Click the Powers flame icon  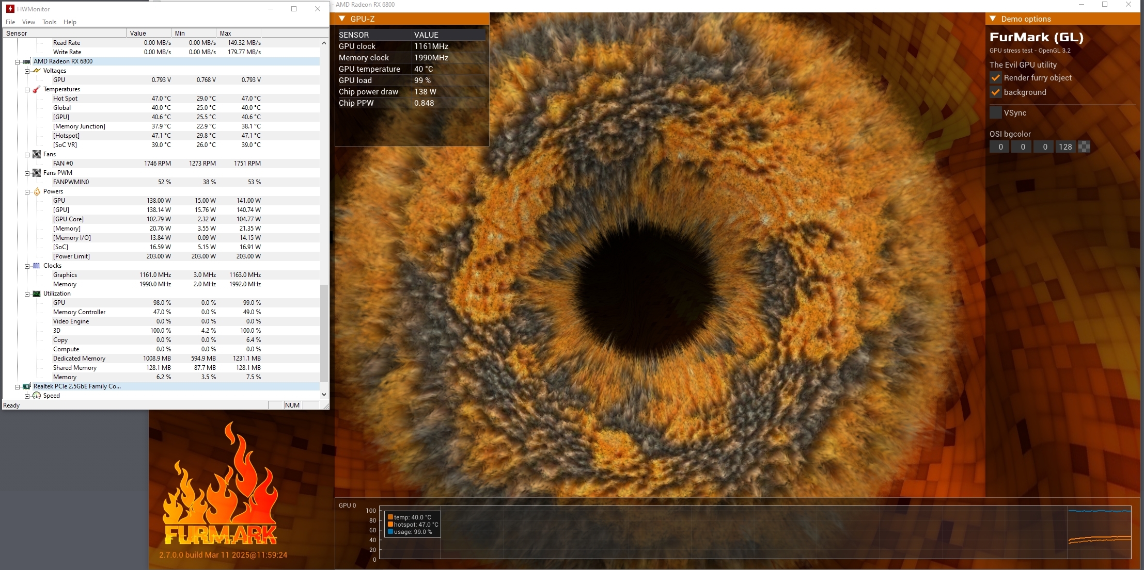click(x=37, y=191)
